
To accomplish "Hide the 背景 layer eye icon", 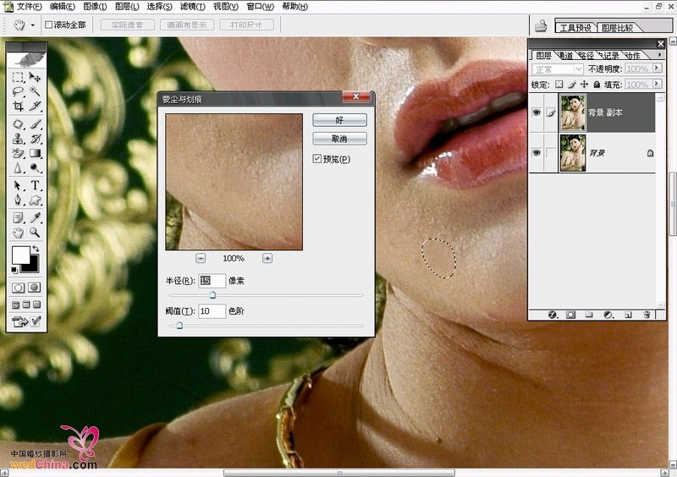I will click(537, 153).
